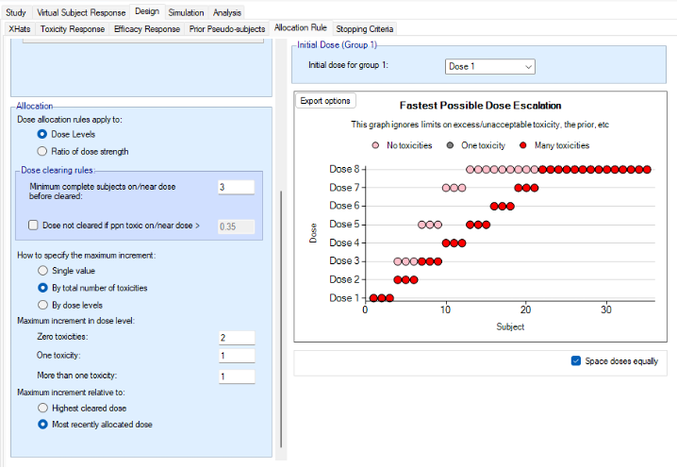Viewport: 677px width, 468px height.
Task: Click the One toxicity increment field
Action: click(x=235, y=356)
